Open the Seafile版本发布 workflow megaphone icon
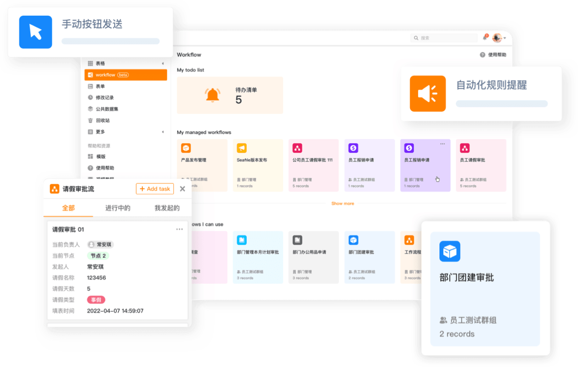The image size is (578, 367). pos(242,148)
